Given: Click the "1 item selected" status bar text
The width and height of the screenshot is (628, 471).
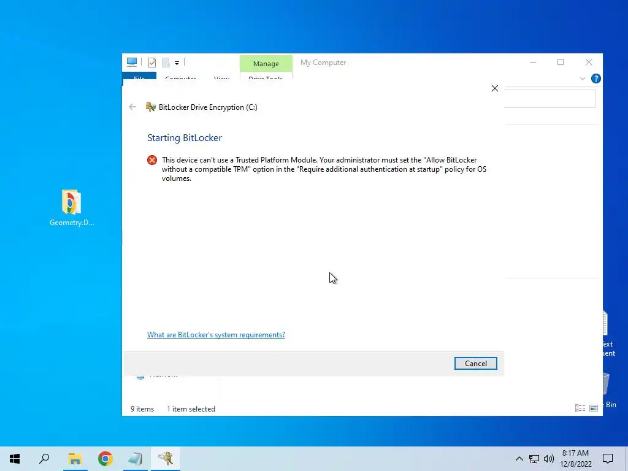Looking at the screenshot, I should pyautogui.click(x=191, y=409).
